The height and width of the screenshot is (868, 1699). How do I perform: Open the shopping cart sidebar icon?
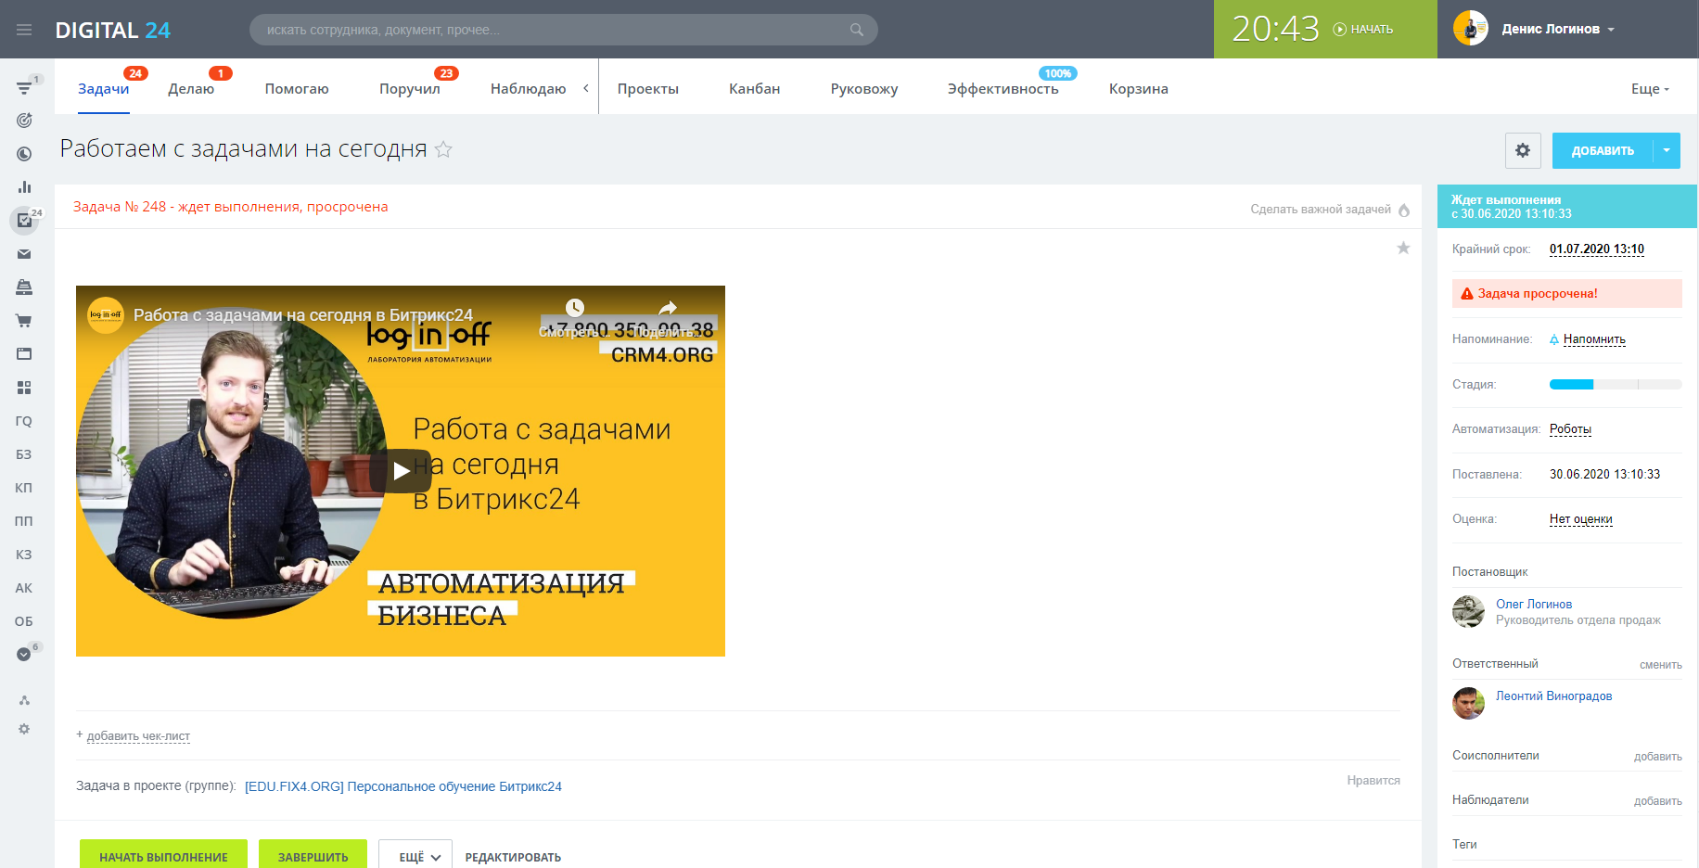[x=24, y=321]
